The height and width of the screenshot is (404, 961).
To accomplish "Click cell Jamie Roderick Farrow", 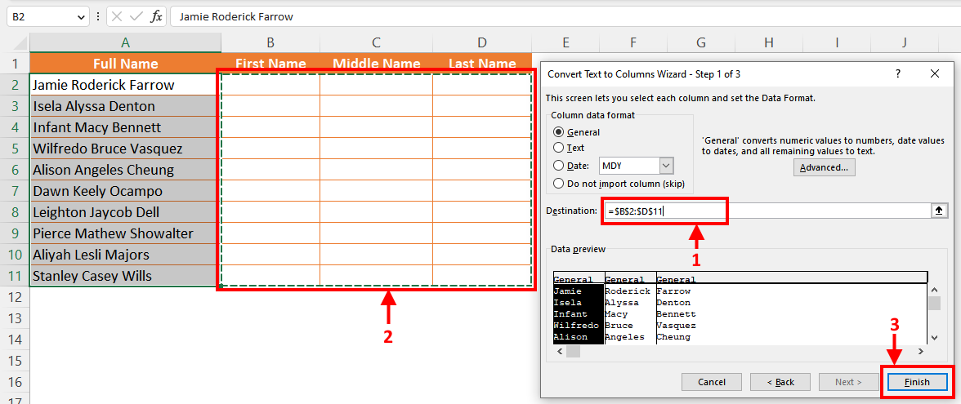I will pyautogui.click(x=125, y=85).
